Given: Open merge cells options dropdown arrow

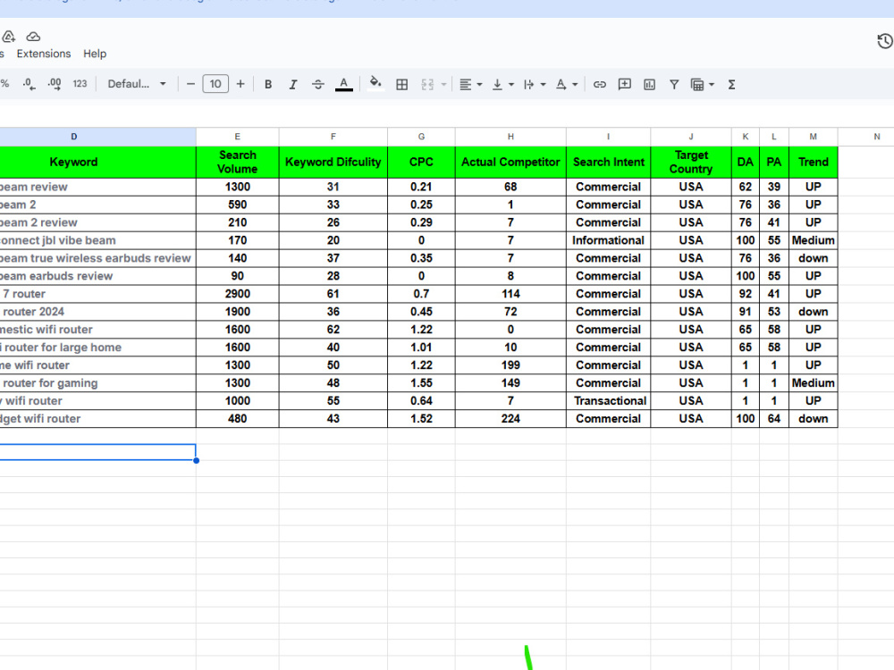Looking at the screenshot, I should click(443, 84).
